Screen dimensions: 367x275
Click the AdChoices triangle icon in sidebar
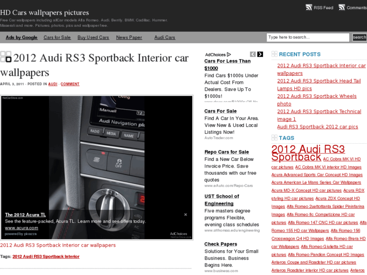click(229, 54)
